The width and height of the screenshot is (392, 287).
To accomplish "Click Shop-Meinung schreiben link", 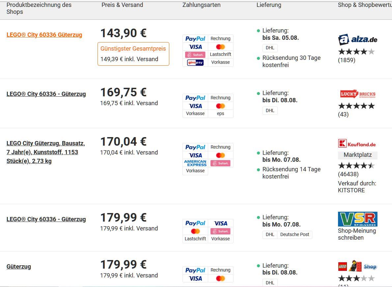I will (x=357, y=234).
